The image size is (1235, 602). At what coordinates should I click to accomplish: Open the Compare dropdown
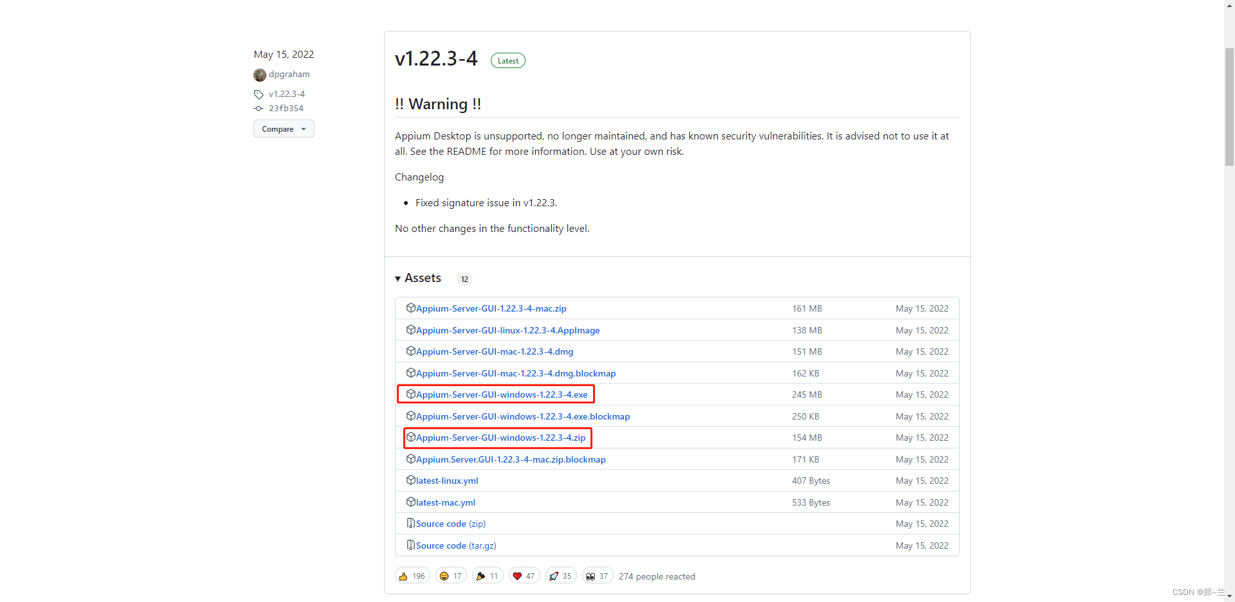point(284,129)
